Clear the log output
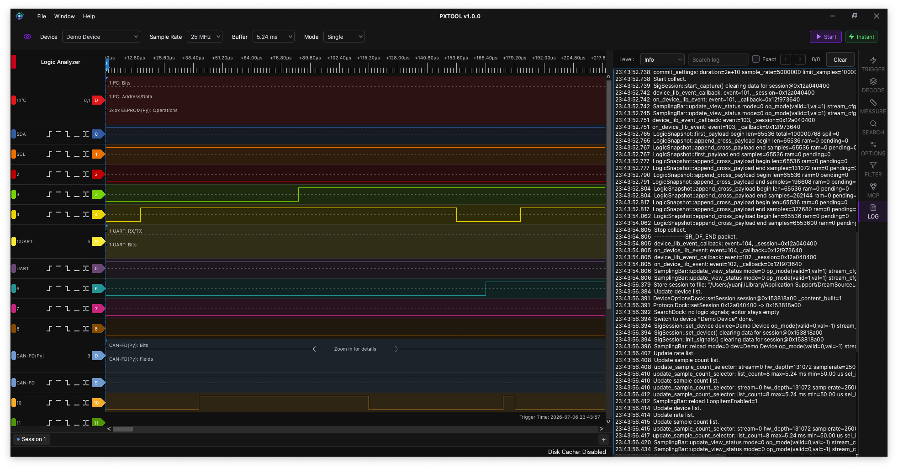This screenshot has height=469, width=898. 840,59
